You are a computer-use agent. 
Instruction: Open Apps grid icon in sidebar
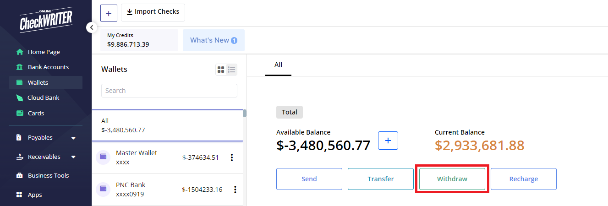(x=20, y=195)
